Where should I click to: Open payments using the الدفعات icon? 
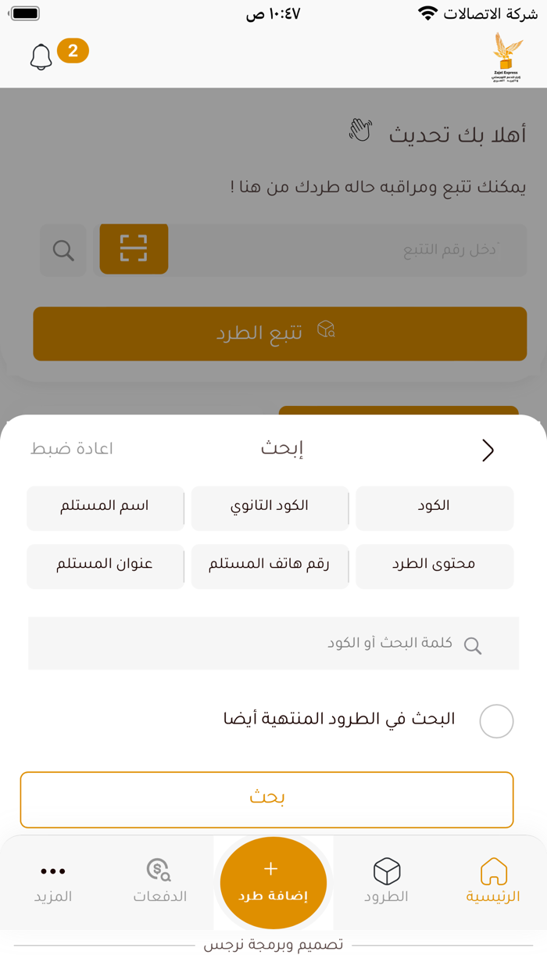tap(158, 870)
